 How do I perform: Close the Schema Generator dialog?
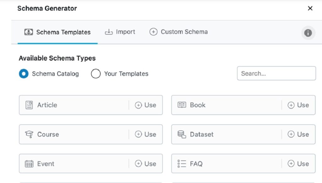click(x=310, y=8)
